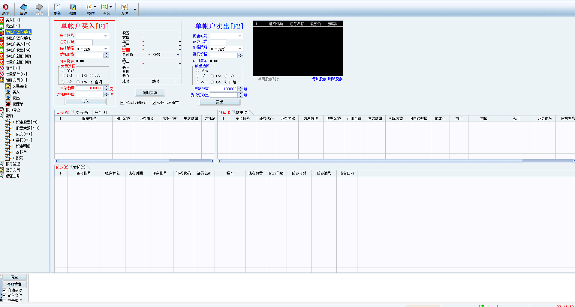The image size is (575, 307).
Task: Click the 同时买卖 button
Action: click(150, 93)
